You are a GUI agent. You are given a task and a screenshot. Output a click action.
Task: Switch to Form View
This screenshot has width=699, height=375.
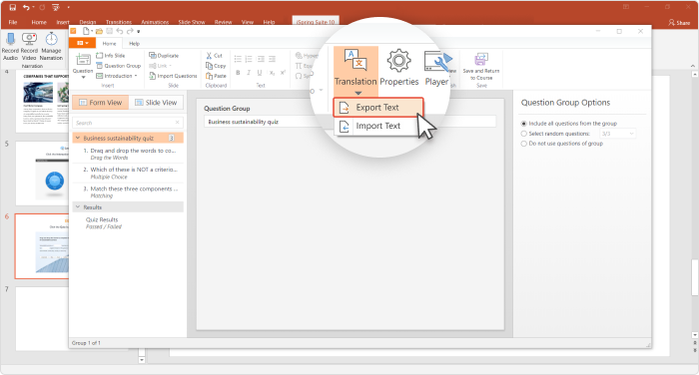coord(100,103)
